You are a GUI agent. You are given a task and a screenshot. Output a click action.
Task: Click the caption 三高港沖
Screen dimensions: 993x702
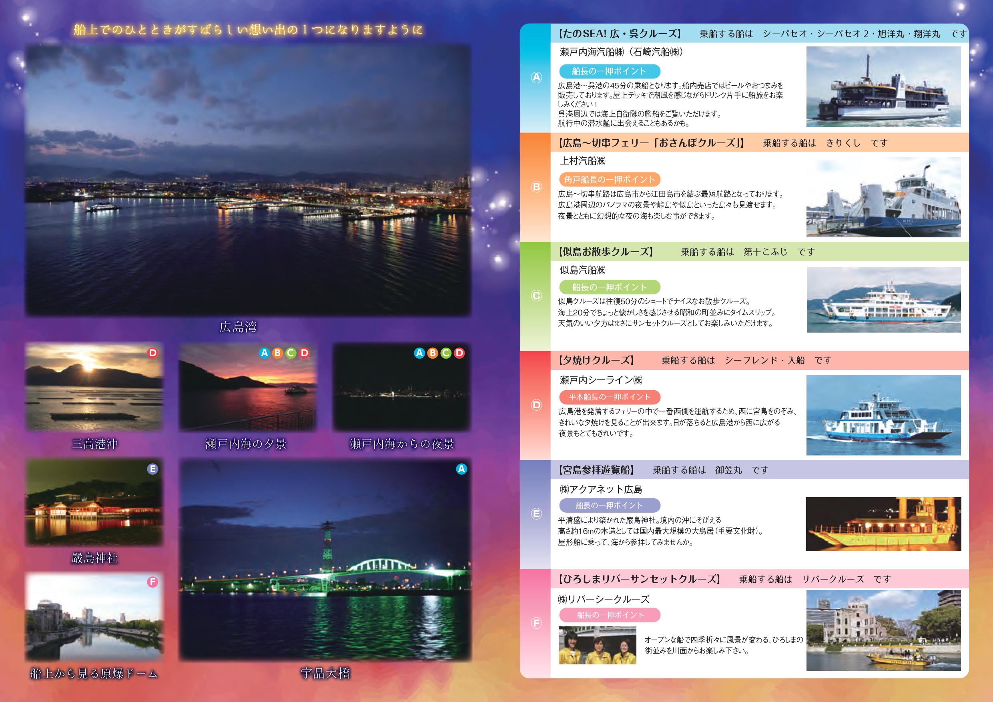95,444
